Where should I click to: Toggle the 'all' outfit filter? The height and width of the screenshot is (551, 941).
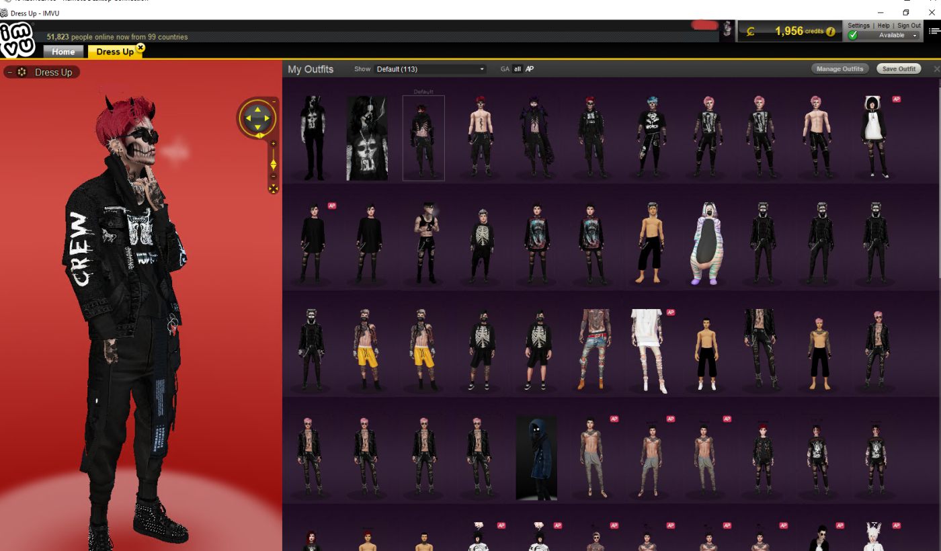[x=518, y=69]
